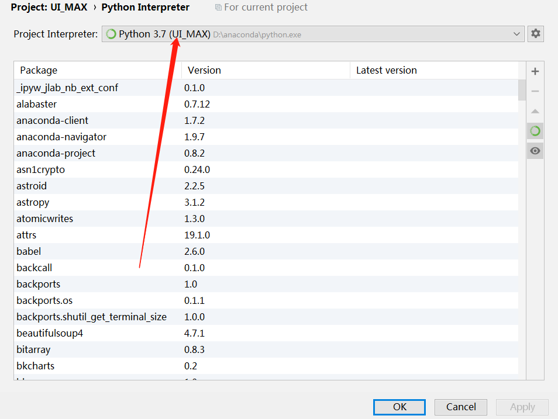The width and height of the screenshot is (558, 419).
Task: Click the package list scrollbar thumb
Action: tap(522, 90)
